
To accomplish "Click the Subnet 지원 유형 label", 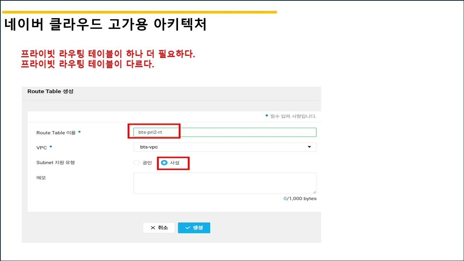I will (x=55, y=162).
